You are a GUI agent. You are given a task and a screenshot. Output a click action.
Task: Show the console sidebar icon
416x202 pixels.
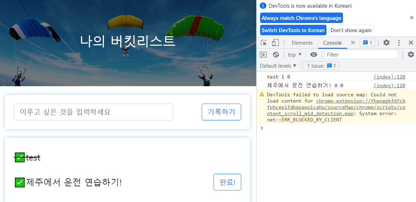[263, 54]
